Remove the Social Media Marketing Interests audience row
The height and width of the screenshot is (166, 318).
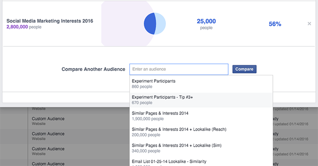pos(309,24)
